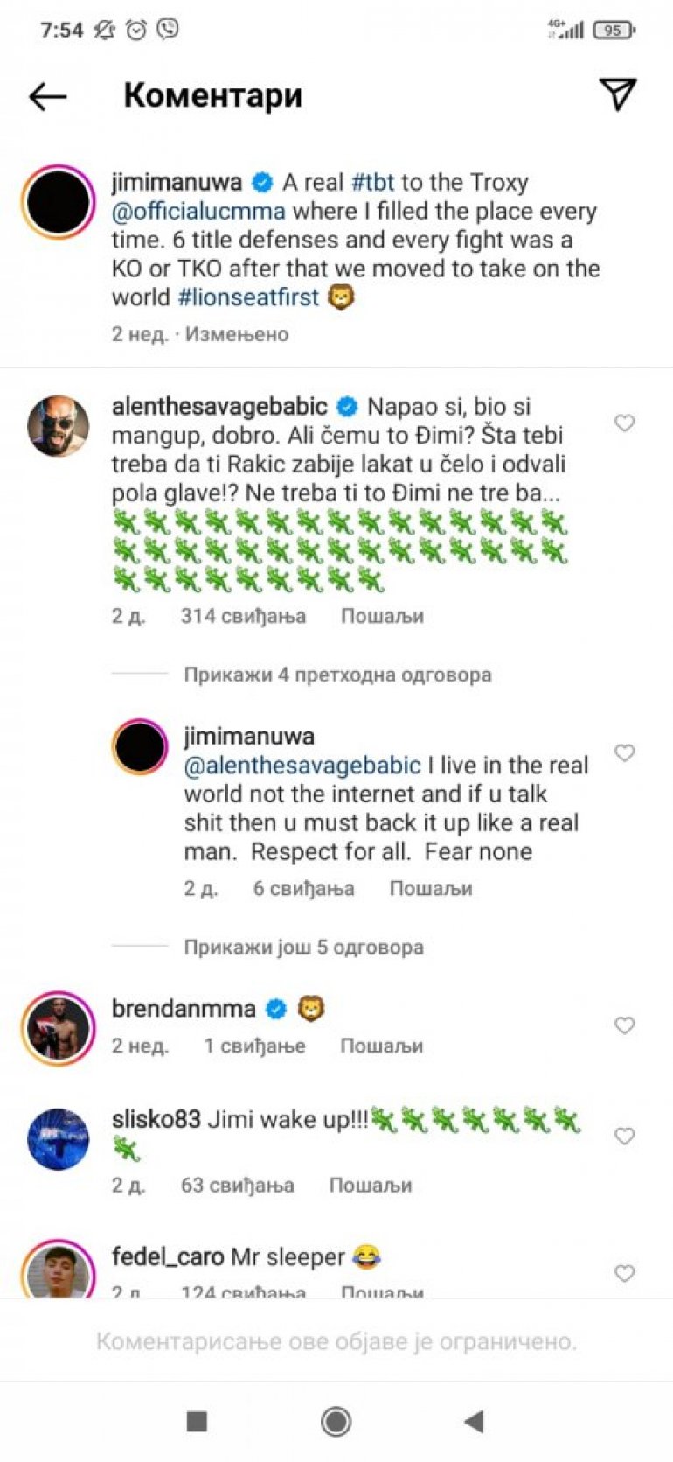Expand "Прикажи 4 претходна одговора"
673x1462 pixels.
[337, 675]
